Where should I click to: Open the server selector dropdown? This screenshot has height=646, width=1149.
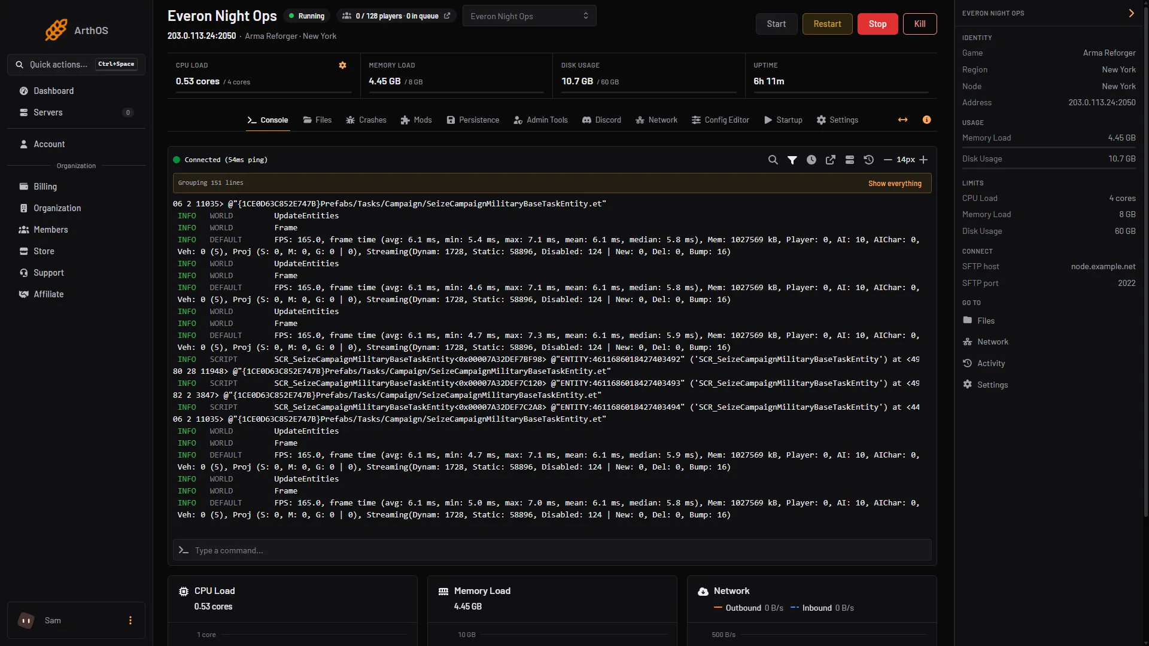[529, 16]
